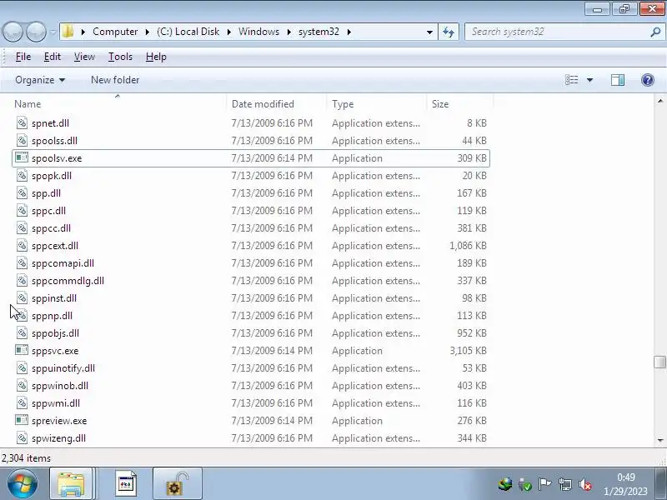
Task: Toggle the preview pane button
Action: coord(618,80)
